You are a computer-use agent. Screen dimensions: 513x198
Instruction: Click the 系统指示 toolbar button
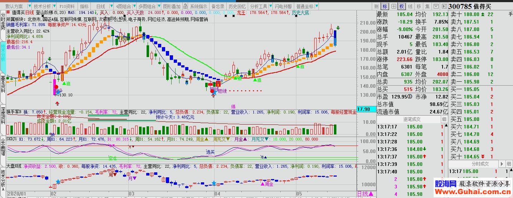198,6
